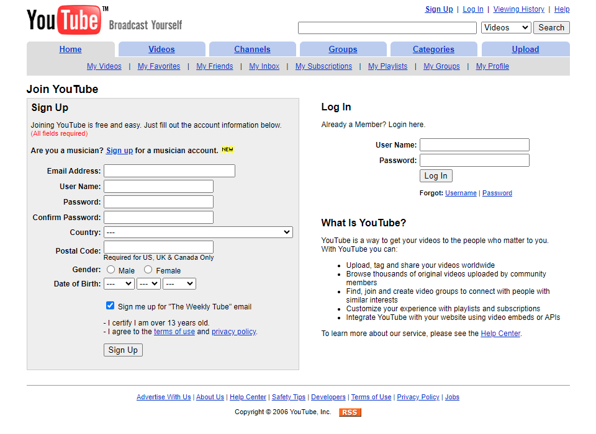Image resolution: width=596 pixels, height=434 pixels.
Task: Open My Friends in the submenu
Action: (215, 66)
